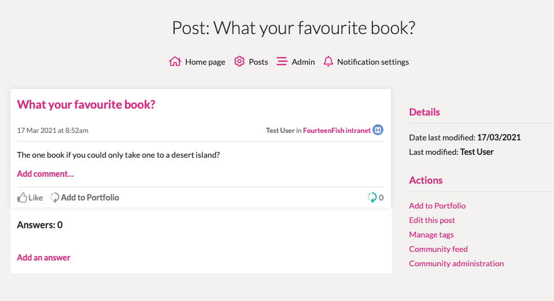
Task: Open the Home page menu item
Action: coord(205,62)
